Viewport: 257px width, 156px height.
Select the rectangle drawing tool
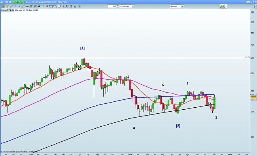coord(51,6)
